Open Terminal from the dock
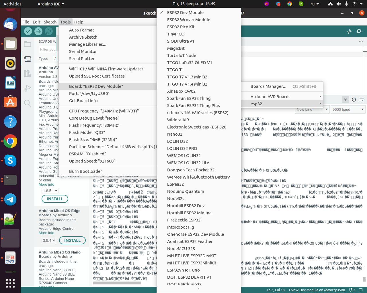This screenshot has height=293, width=367. (10, 180)
